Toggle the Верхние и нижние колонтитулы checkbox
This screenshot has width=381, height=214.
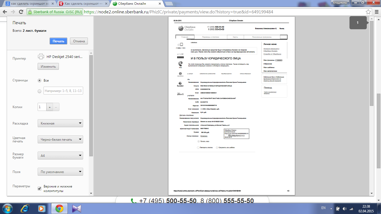39,189
